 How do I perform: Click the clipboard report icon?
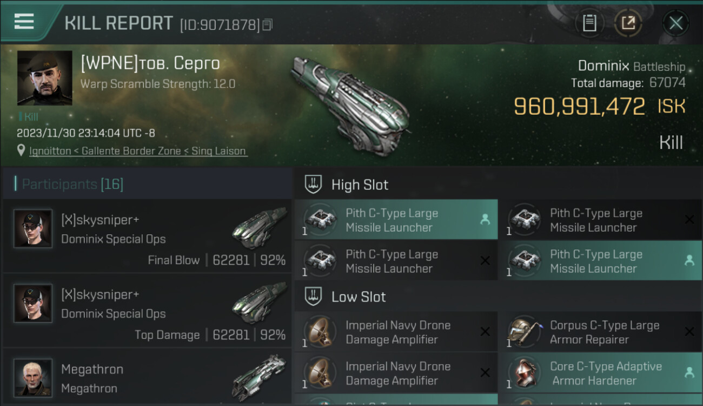click(589, 23)
